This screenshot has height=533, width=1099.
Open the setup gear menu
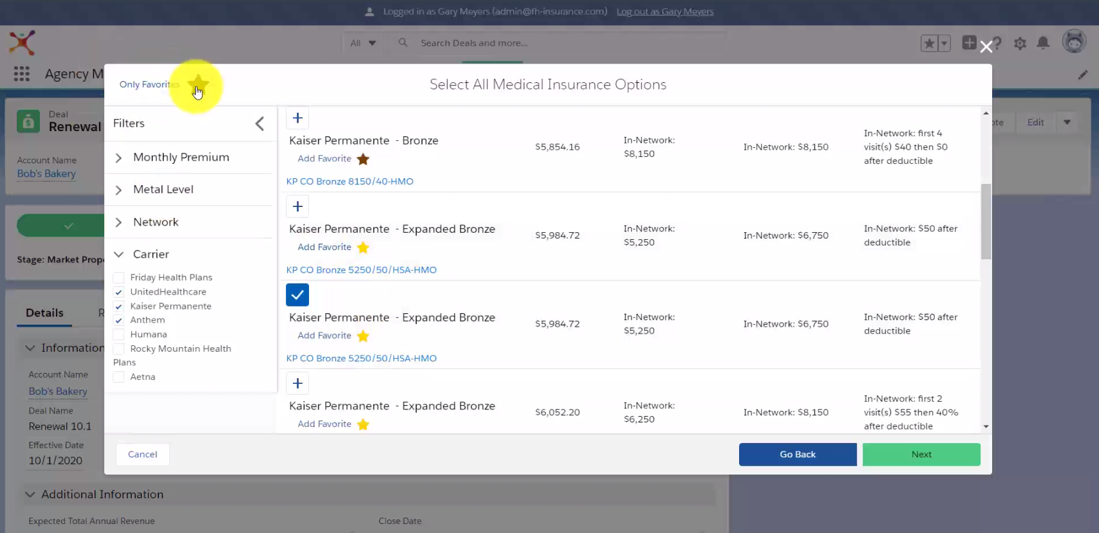[x=1020, y=44]
